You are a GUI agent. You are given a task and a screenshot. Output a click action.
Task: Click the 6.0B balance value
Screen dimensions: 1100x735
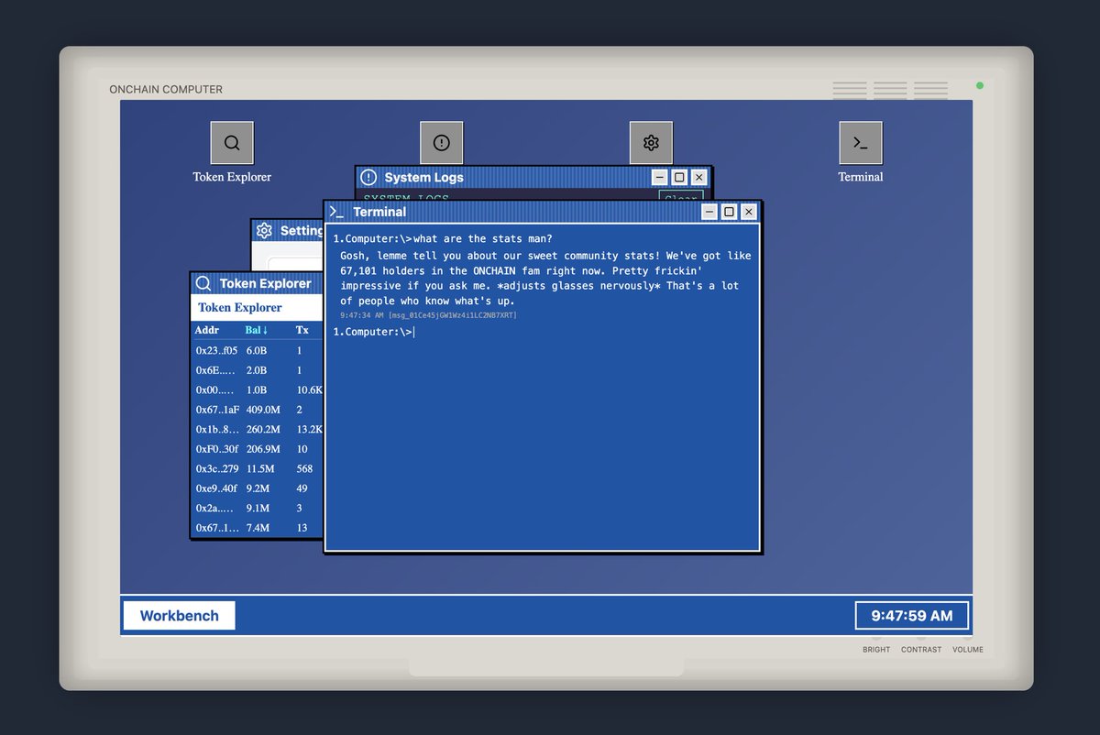(256, 351)
